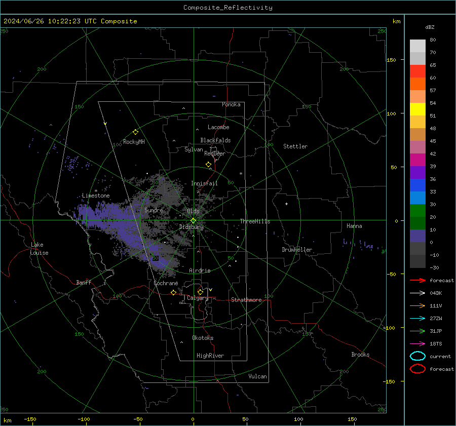456x426 pixels.
Task: Click the Strathmore city label
Action: 246,300
